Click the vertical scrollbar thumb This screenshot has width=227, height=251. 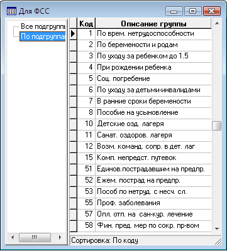point(217,125)
